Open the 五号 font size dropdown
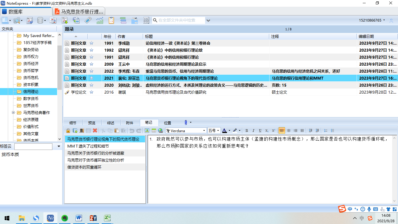The height and width of the screenshot is (224, 398). [218, 131]
